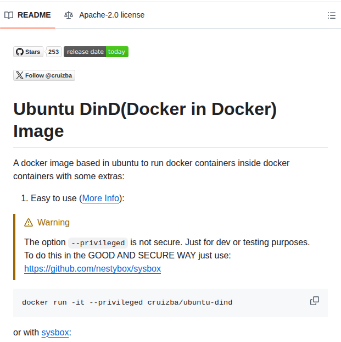Image resolution: width=341 pixels, height=342 pixels.
Task: Click the 'A docker image based in ubuntu' paragraph
Action: (x=151, y=170)
